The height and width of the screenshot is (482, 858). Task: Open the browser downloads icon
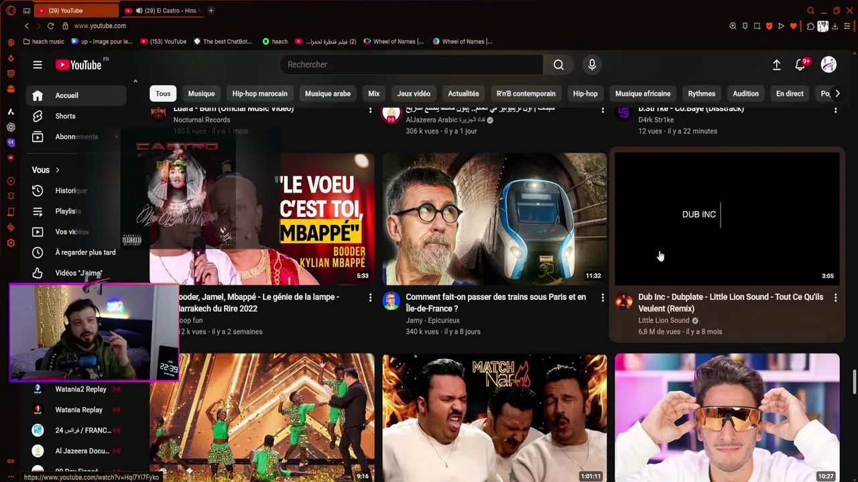pyautogui.click(x=835, y=26)
